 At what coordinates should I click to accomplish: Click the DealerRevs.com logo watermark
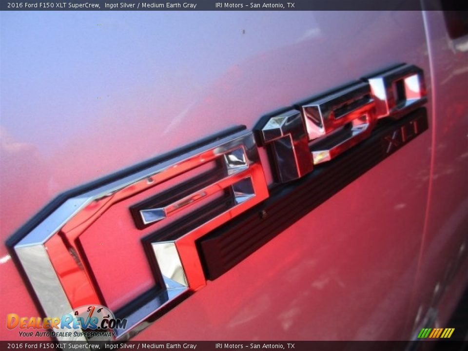(x=66, y=322)
